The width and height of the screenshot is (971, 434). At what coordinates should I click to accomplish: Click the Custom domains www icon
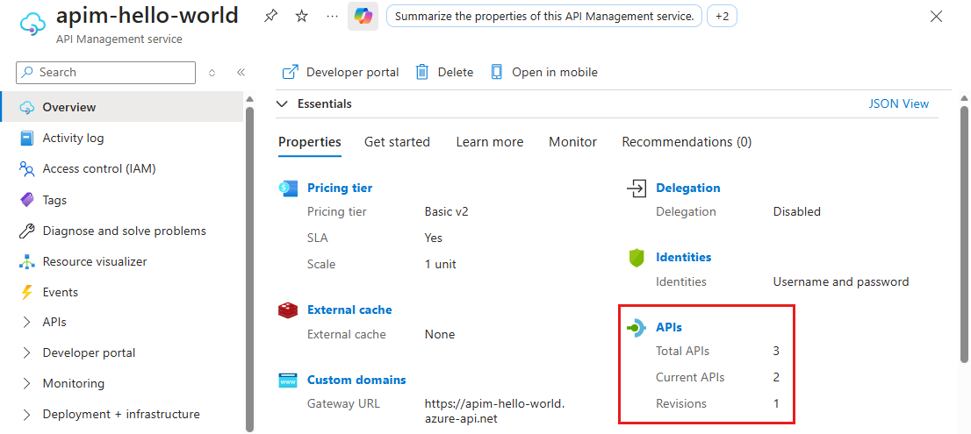[x=289, y=381]
